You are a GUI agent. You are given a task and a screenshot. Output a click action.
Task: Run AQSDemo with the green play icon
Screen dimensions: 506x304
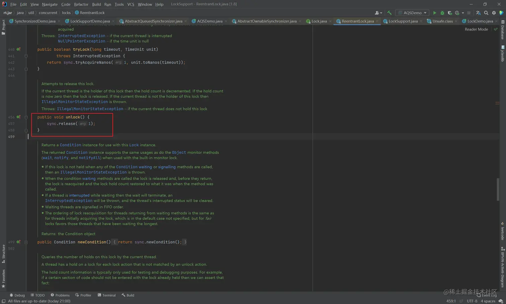click(434, 13)
